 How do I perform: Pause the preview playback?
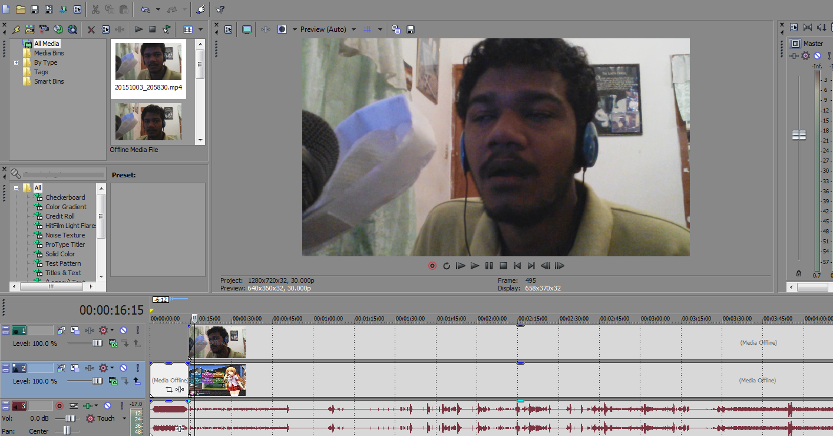tap(489, 266)
